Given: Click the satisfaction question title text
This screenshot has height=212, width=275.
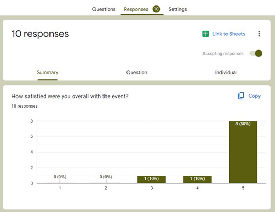Looking at the screenshot, I should point(70,96).
